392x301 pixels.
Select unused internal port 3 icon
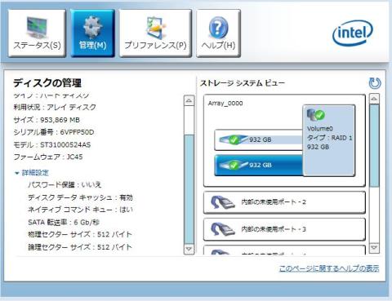tap(223, 229)
